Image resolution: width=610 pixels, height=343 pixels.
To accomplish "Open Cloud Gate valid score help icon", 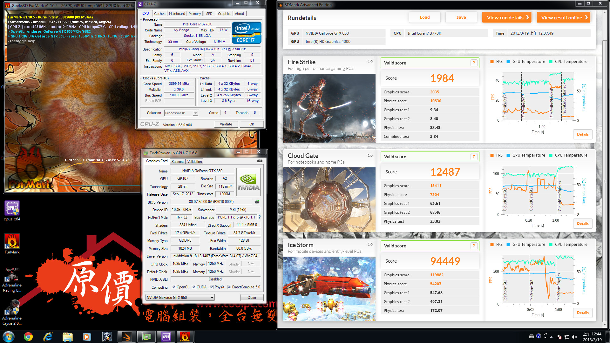I will tap(474, 157).
